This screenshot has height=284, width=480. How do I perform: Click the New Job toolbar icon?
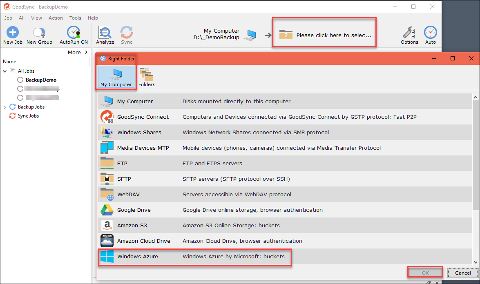click(13, 32)
